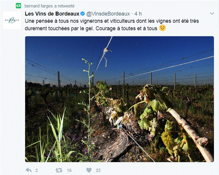Screen dimensions: 219x175
Task: Open the Les Vins de Bordeaux profile name
Action: pyautogui.click(x=52, y=14)
